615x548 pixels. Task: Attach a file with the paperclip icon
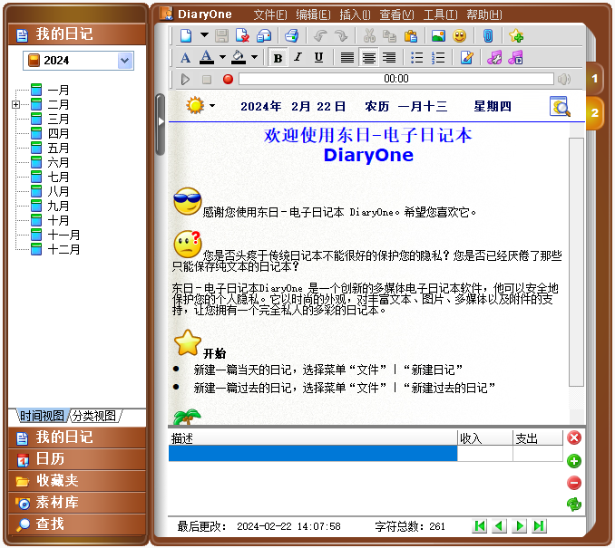point(488,35)
